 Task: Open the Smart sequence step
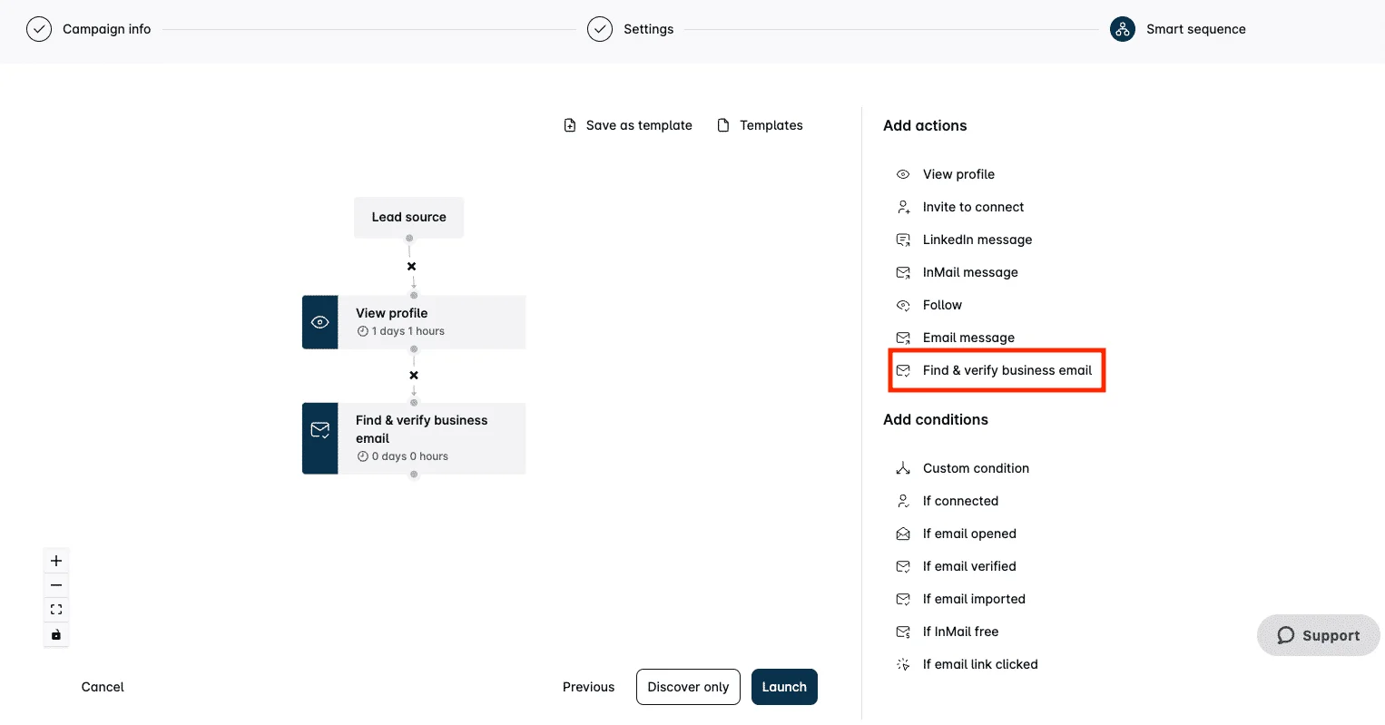point(1195,29)
